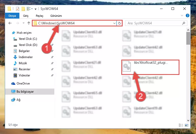Open Müzik folder in sidebar

coord(20,63)
